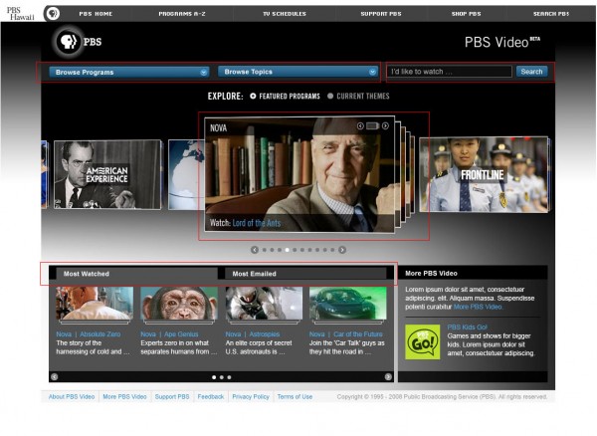Open Support PBS footer link

[172, 396]
